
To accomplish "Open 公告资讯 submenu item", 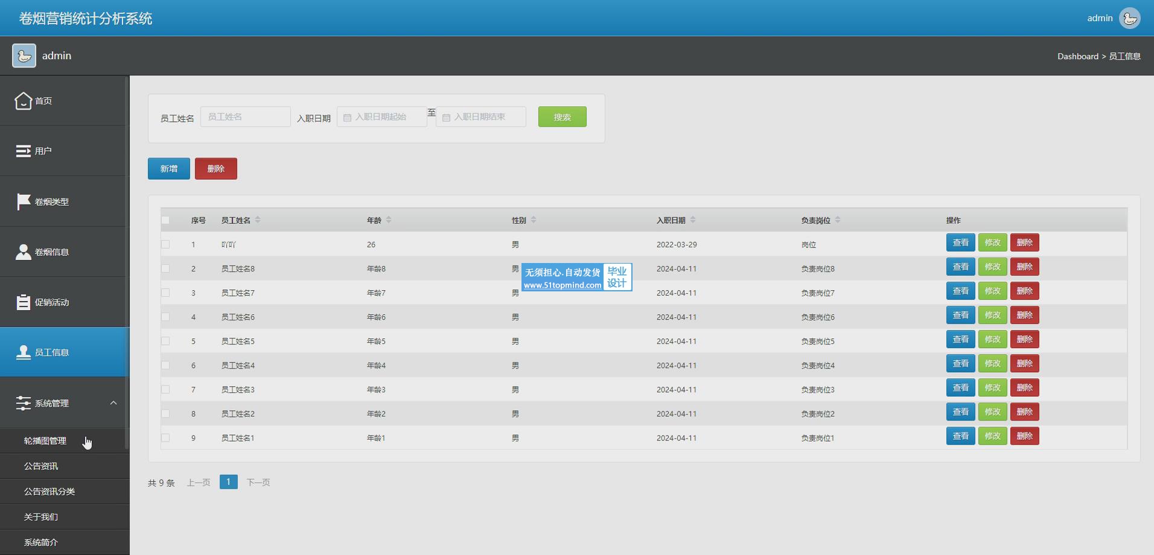I will (x=64, y=466).
